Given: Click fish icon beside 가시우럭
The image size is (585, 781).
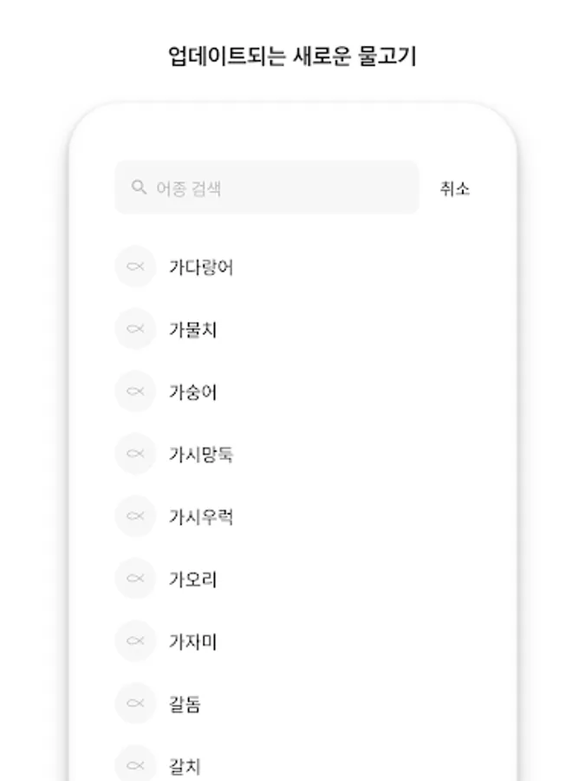Looking at the screenshot, I should tap(135, 516).
